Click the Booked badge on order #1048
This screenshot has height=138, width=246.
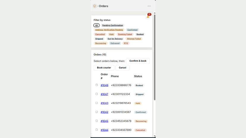(139, 85)
